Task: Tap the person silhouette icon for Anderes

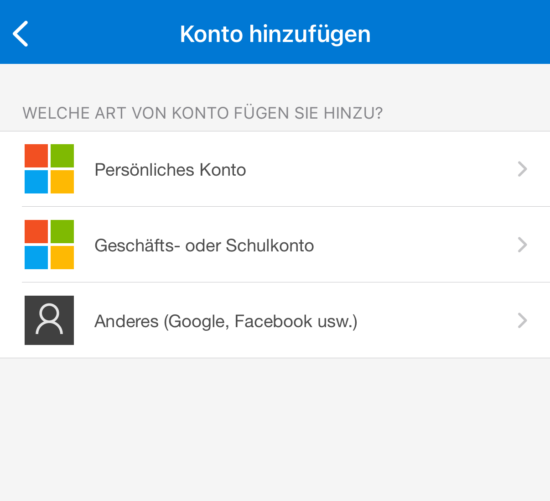Action: (49, 320)
